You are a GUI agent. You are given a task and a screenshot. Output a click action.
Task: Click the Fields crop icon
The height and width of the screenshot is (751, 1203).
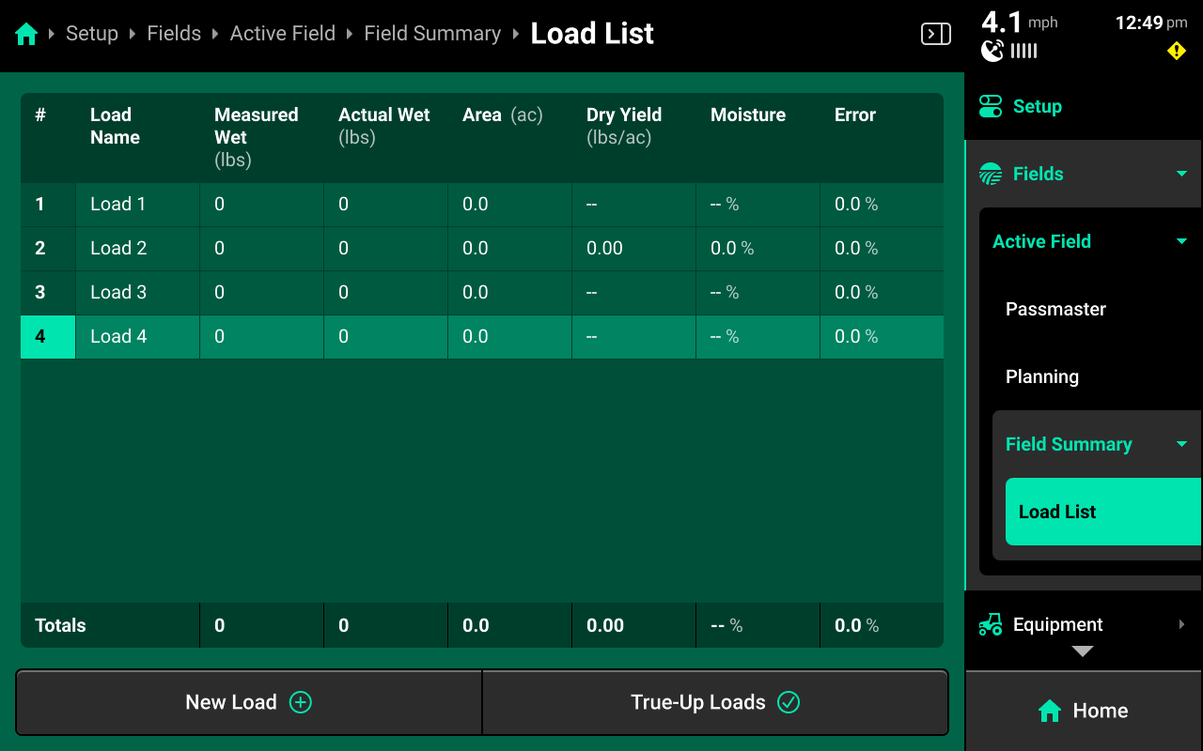point(991,175)
